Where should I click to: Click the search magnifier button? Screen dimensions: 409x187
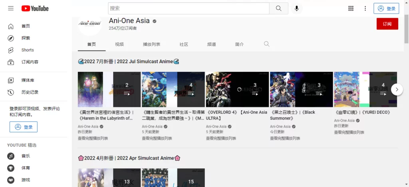[x=278, y=8]
